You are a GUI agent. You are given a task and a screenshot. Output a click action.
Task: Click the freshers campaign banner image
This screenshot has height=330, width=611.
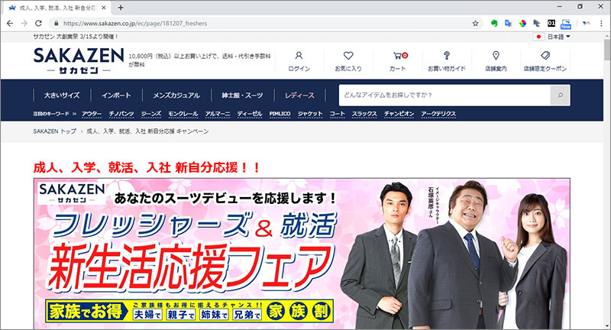(302, 254)
